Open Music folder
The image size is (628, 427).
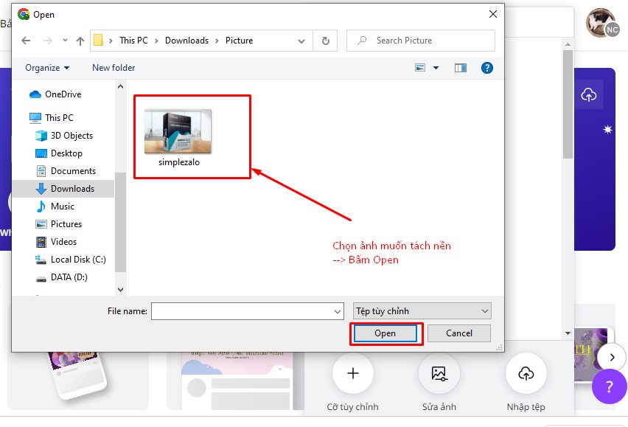pos(55,206)
